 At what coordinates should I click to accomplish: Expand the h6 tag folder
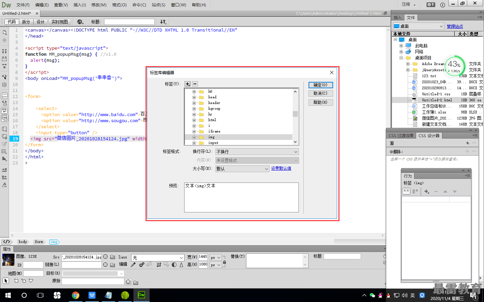click(x=194, y=92)
